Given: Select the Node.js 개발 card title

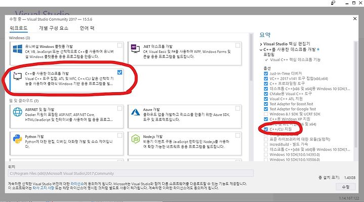Looking at the screenshot, I should [153, 137].
